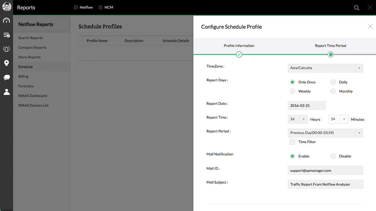Open the NCM tab at top

(106, 7)
